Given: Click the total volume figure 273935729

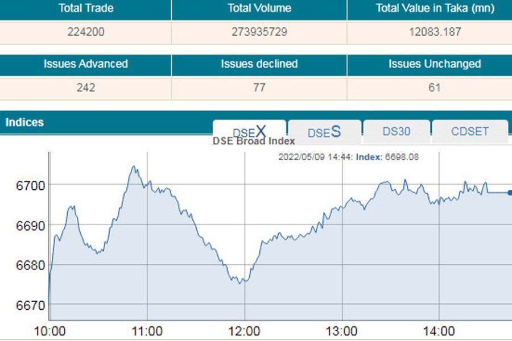Looking at the screenshot, I should pos(259,32).
